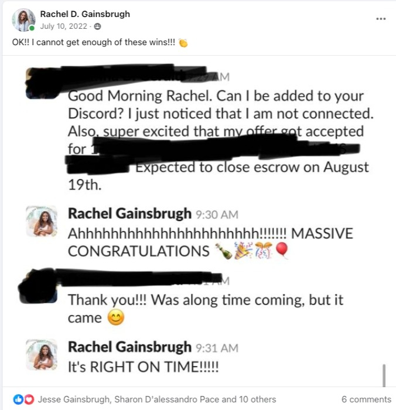Viewport: 396px width, 410px height.
Task: Click the Rachel Gainsbrugh name at 9:31 AM
Action: (x=129, y=347)
